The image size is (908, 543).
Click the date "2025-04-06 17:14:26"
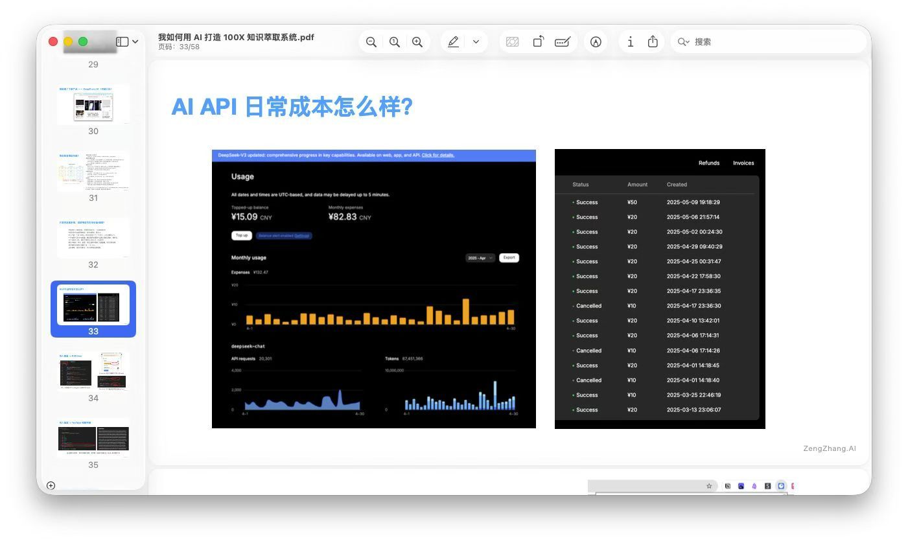(693, 351)
